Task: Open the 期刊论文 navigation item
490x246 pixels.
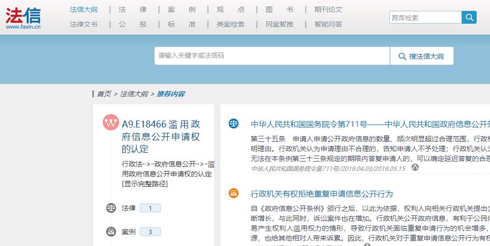Action: [328, 10]
